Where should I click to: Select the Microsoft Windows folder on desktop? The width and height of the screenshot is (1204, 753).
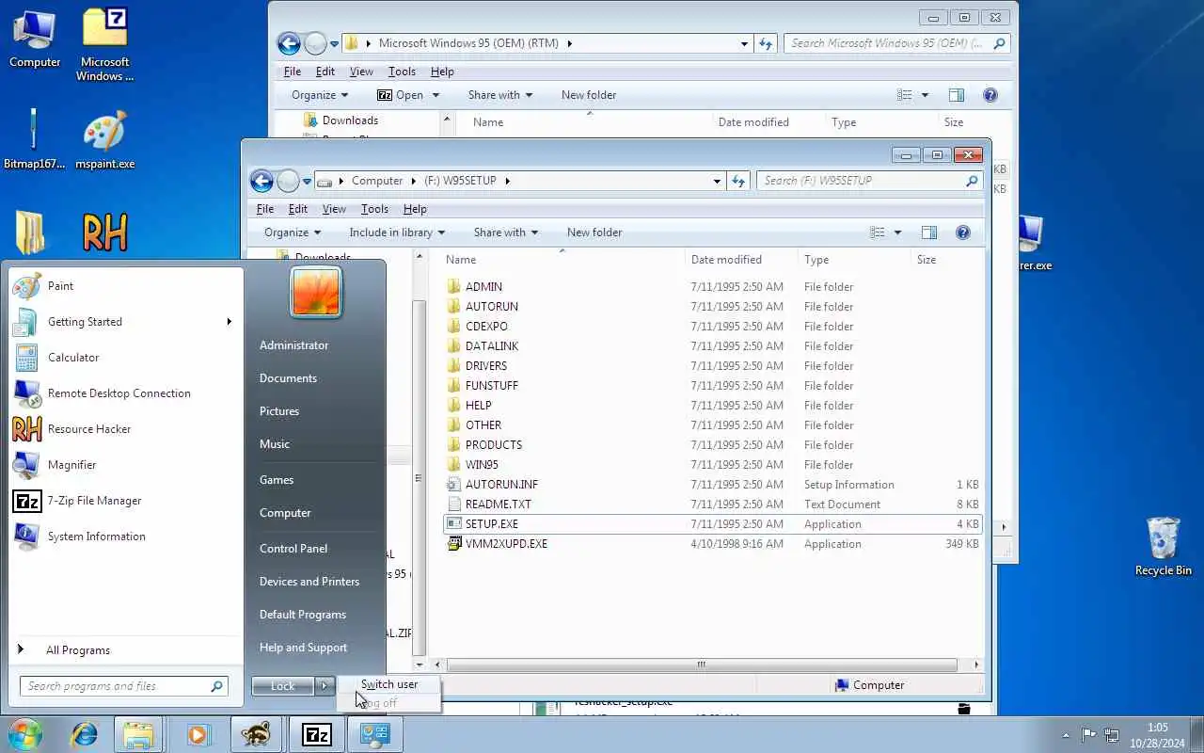[x=105, y=44]
